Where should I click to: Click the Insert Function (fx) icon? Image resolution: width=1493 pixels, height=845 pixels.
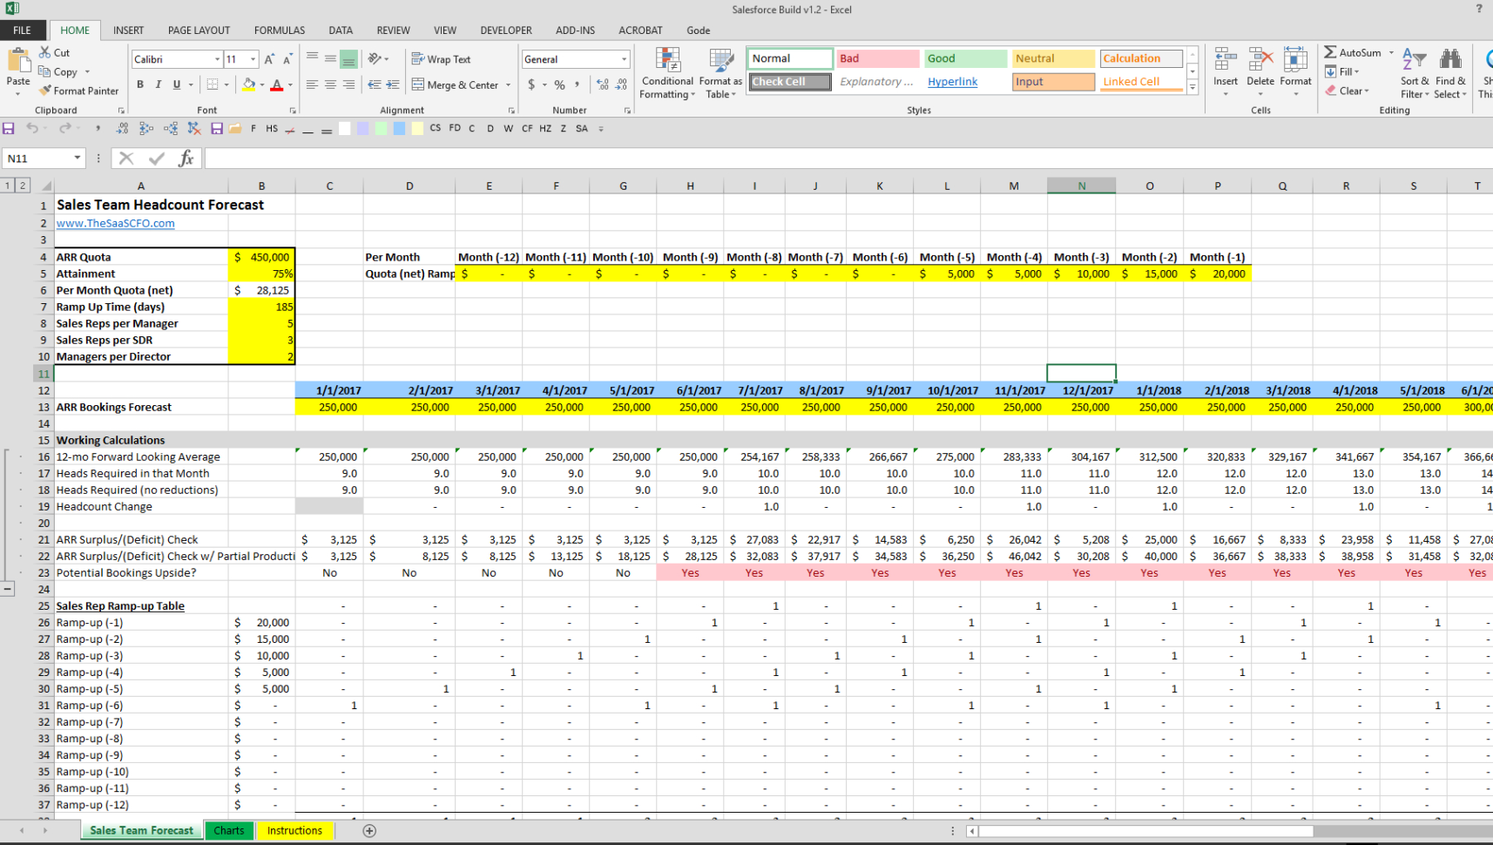point(186,158)
